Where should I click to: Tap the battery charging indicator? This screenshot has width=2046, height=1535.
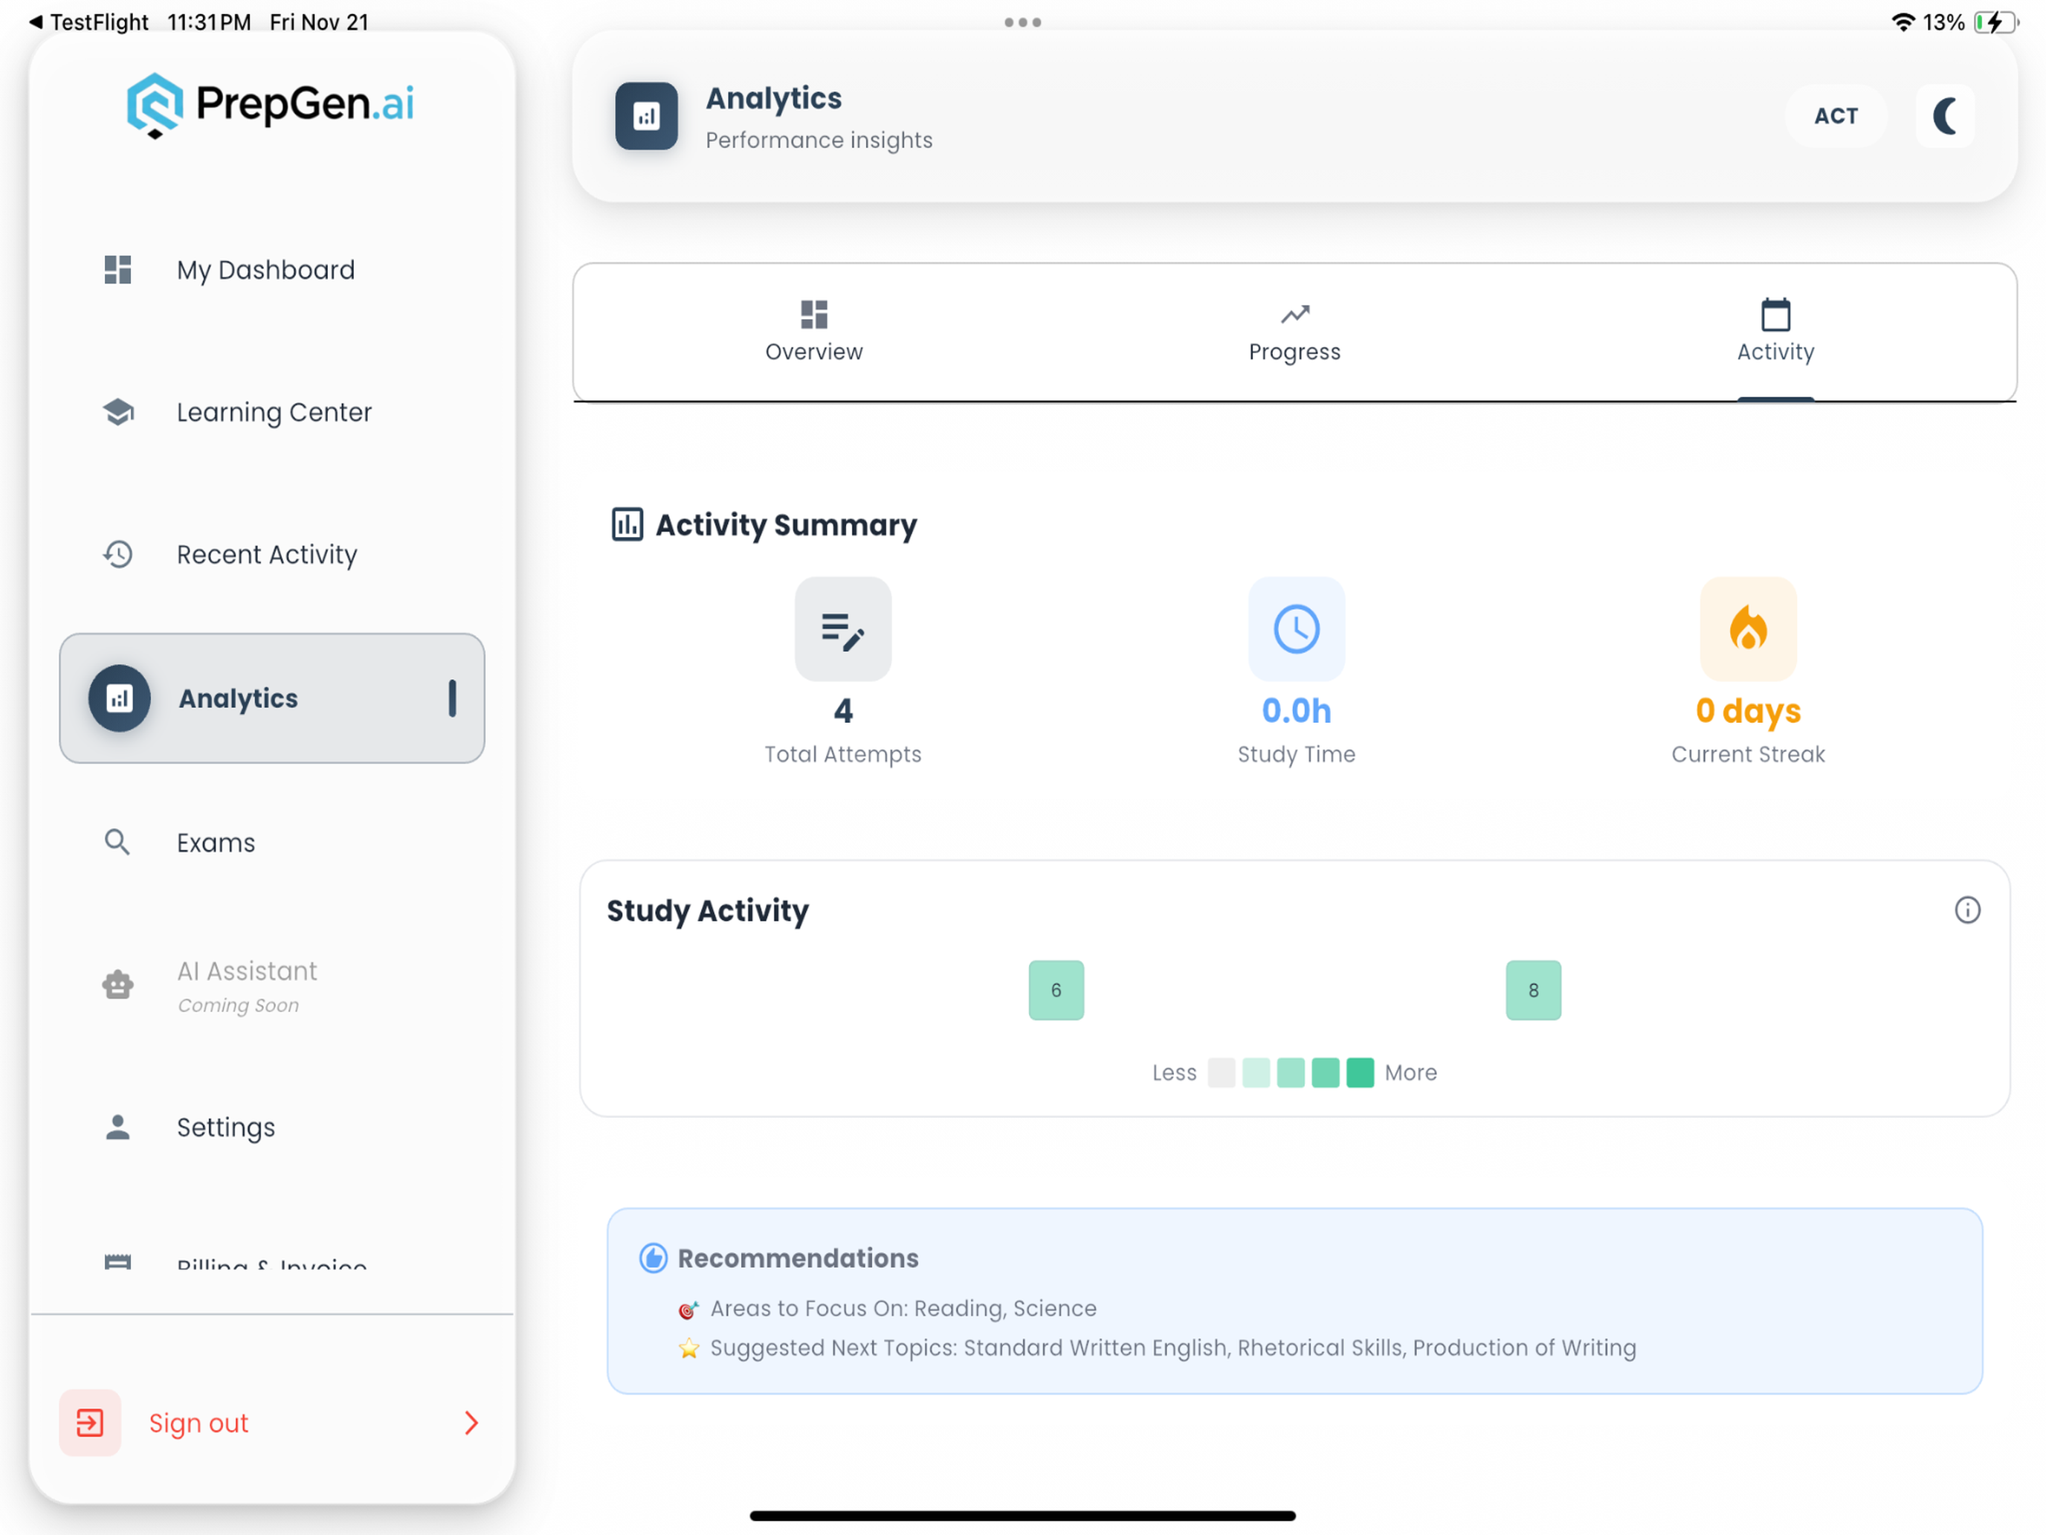coord(1996,22)
